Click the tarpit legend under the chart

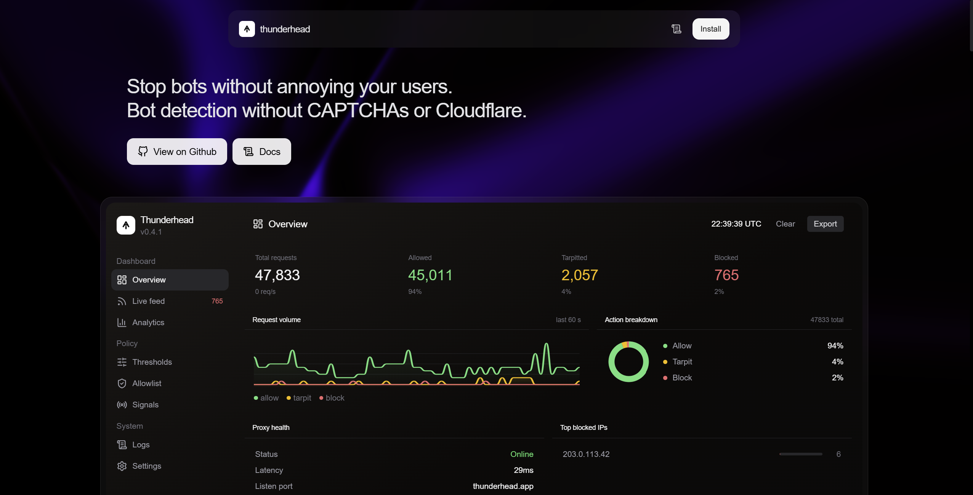pyautogui.click(x=299, y=398)
